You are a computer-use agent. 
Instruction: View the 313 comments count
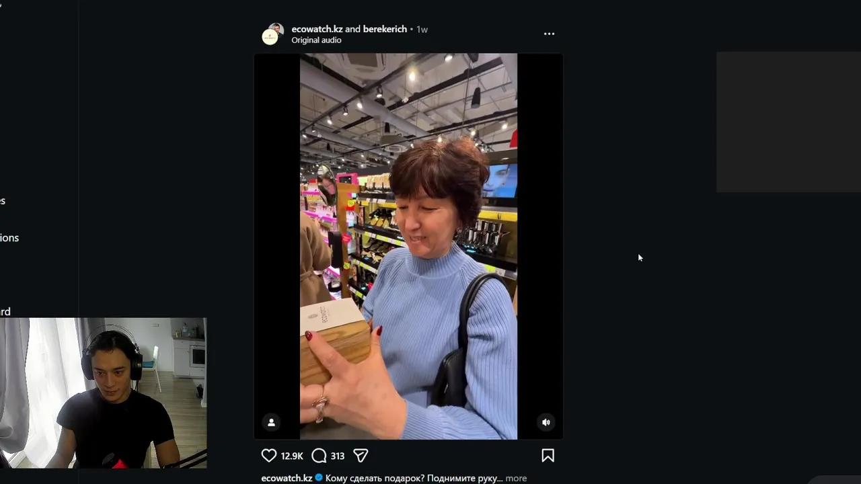click(x=338, y=456)
